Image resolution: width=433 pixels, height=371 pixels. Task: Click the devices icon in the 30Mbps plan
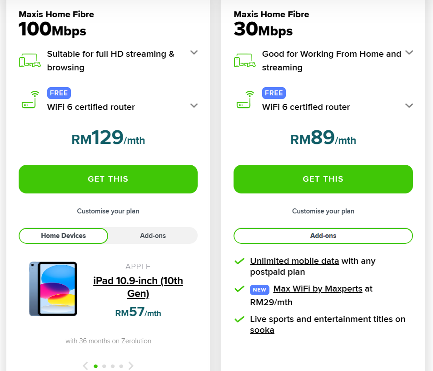[x=244, y=61]
